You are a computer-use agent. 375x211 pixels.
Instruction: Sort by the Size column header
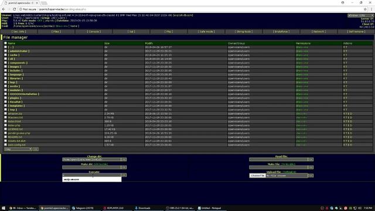coord(107,43)
